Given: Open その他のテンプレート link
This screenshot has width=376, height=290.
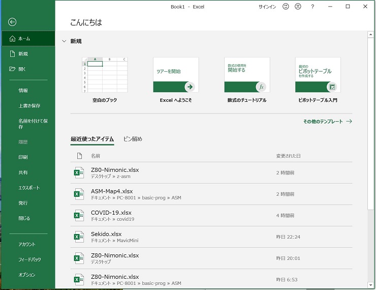Looking at the screenshot, I should (328, 122).
